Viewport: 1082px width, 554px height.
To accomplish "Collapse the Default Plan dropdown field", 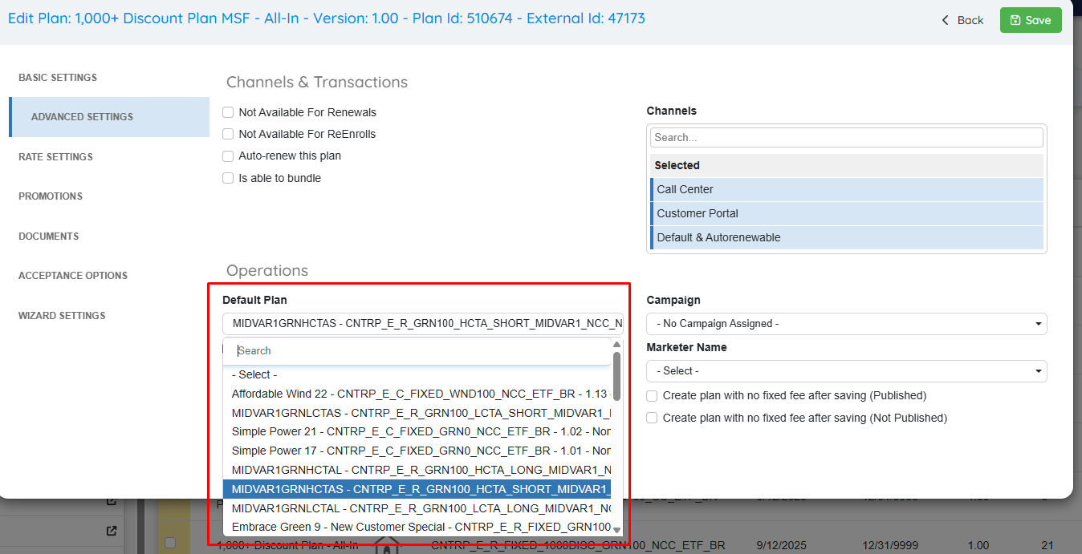I will 422,324.
